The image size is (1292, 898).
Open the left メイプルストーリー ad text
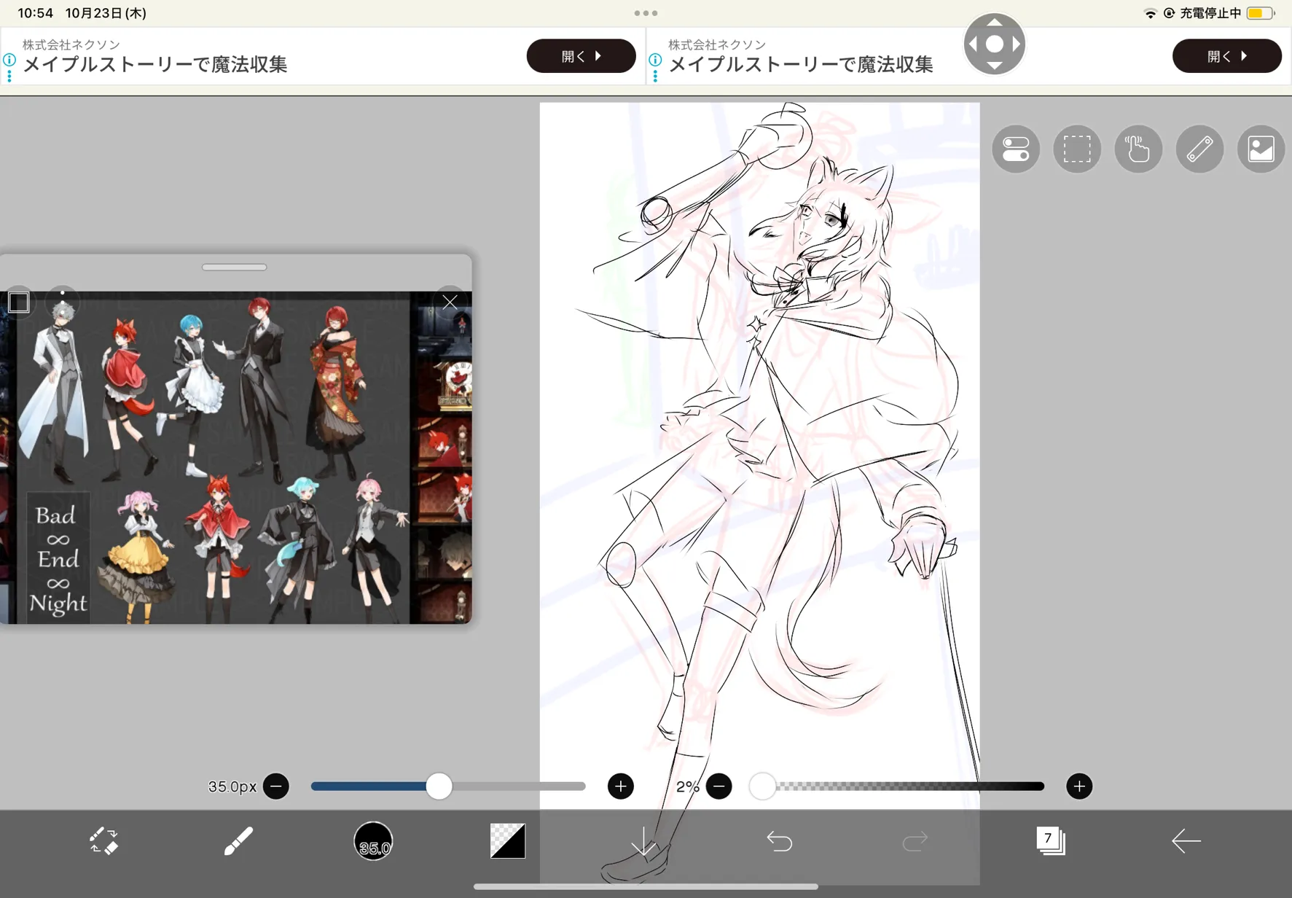[x=155, y=65]
